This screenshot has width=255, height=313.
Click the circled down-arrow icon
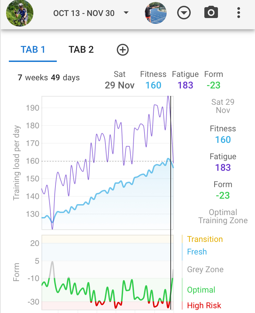(184, 13)
